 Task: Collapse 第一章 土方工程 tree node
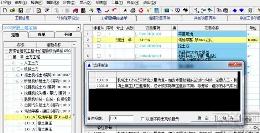point(10,57)
